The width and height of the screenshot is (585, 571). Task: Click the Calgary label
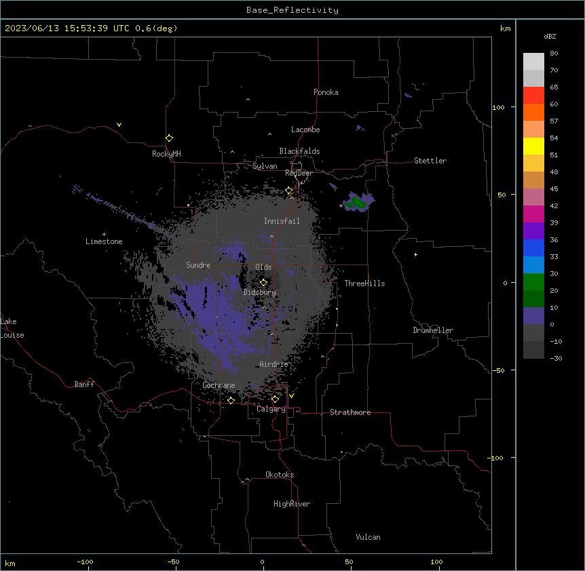point(271,409)
